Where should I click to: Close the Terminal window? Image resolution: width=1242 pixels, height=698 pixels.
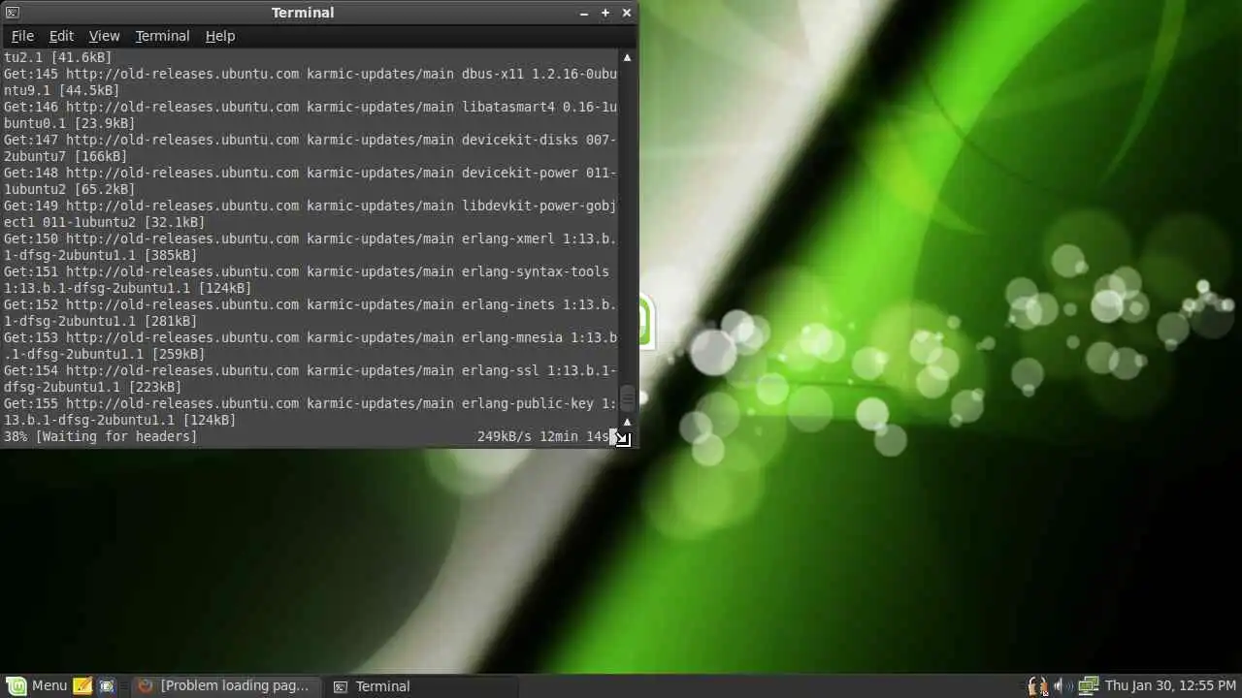click(627, 13)
